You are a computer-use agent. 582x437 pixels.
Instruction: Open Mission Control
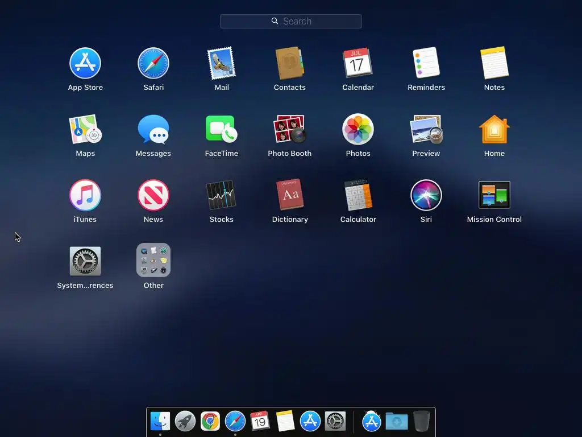tap(494, 195)
